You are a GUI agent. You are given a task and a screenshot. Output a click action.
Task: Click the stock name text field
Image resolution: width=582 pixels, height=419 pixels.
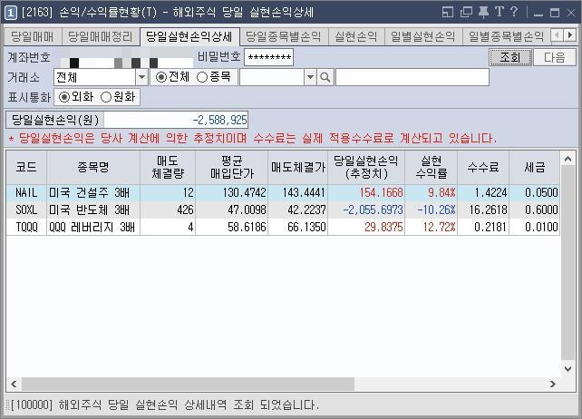[412, 77]
